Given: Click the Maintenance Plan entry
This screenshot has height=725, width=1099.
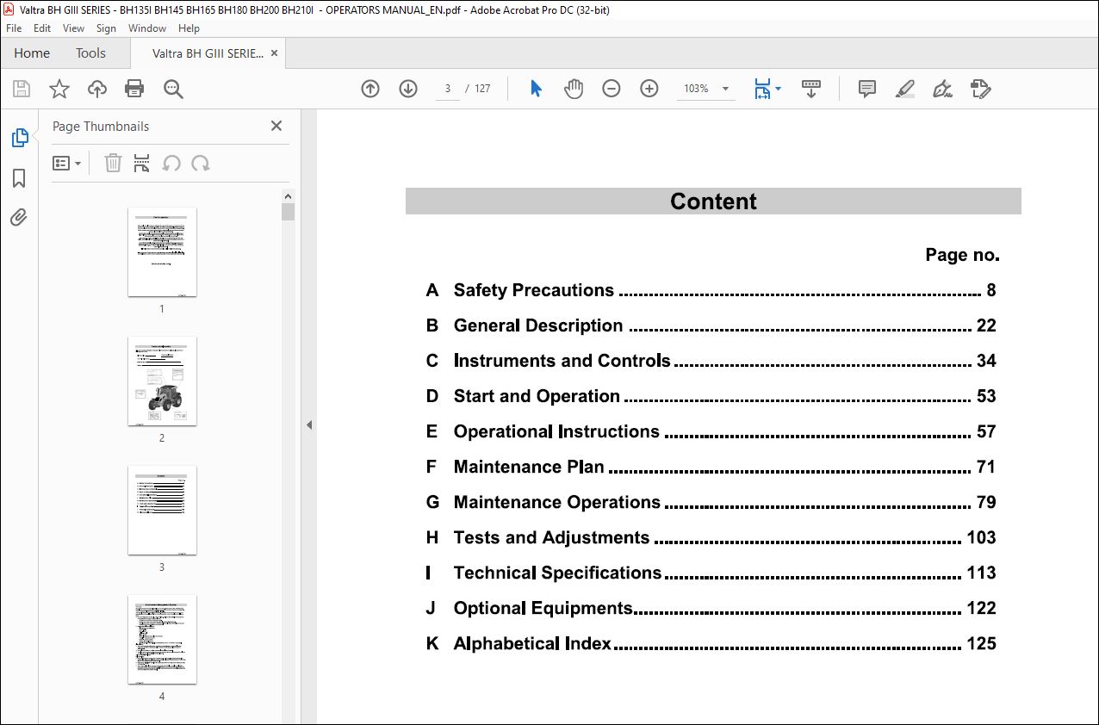Looking at the screenshot, I should tap(711, 467).
